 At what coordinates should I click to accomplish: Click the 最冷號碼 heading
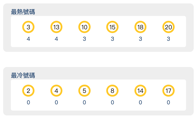[23, 76]
